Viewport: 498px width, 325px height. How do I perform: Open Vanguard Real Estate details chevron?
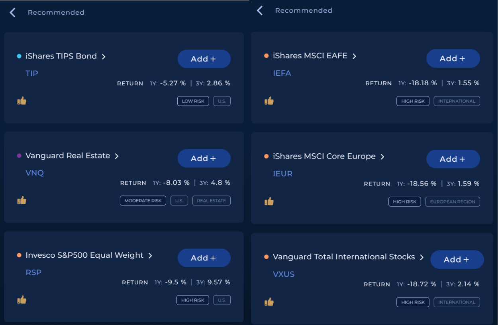pyautogui.click(x=117, y=156)
